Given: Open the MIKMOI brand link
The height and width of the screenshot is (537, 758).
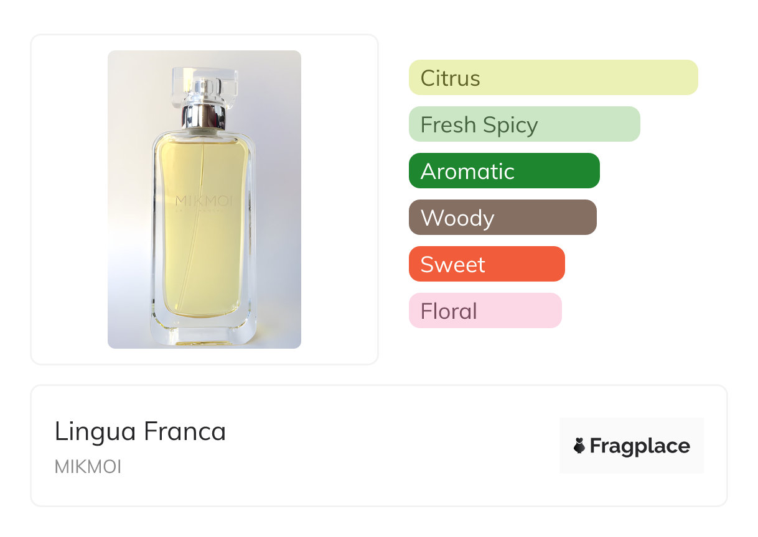Looking at the screenshot, I should 88,467.
